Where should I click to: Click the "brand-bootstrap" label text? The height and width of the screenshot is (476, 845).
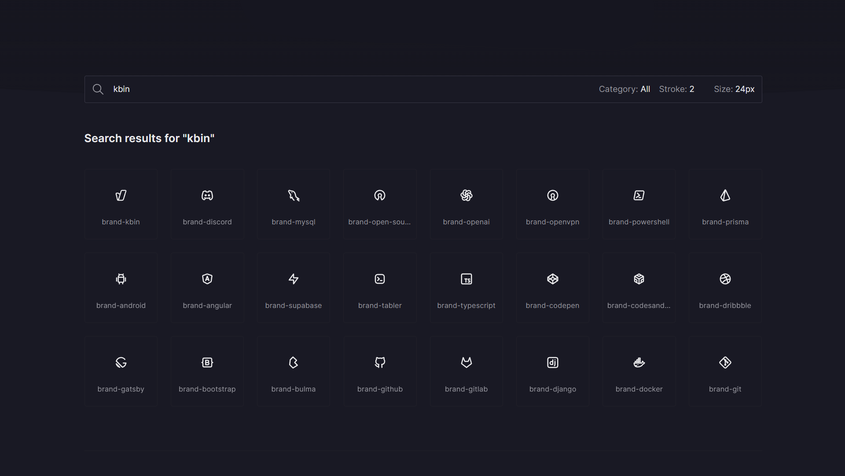point(207,389)
